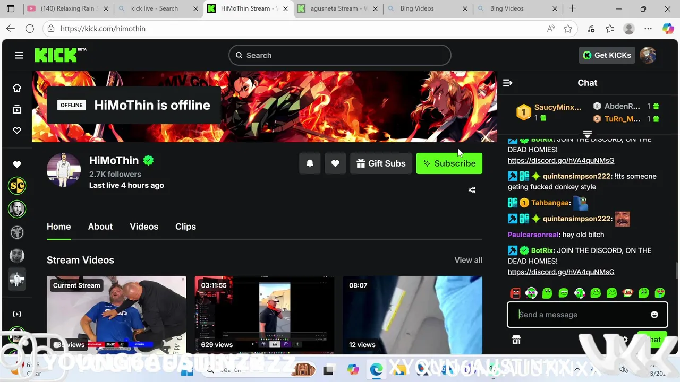Click into the Send a message field
This screenshot has width=680, height=382.
pos(579,315)
